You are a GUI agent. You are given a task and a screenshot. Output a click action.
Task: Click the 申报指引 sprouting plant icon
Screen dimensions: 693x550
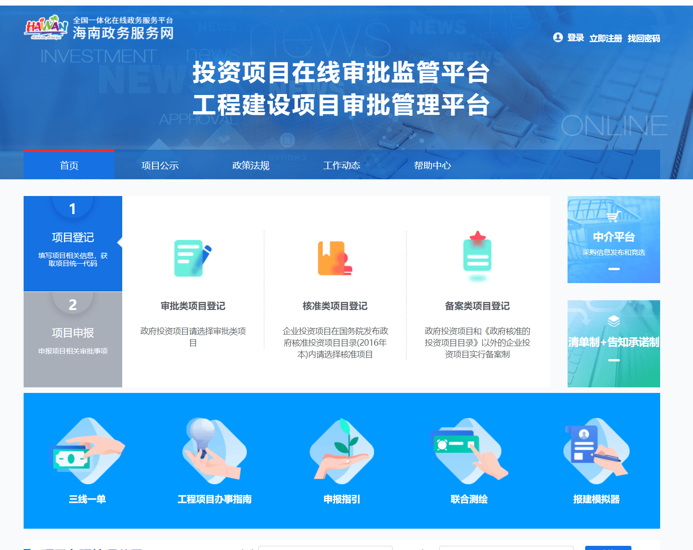point(342,450)
